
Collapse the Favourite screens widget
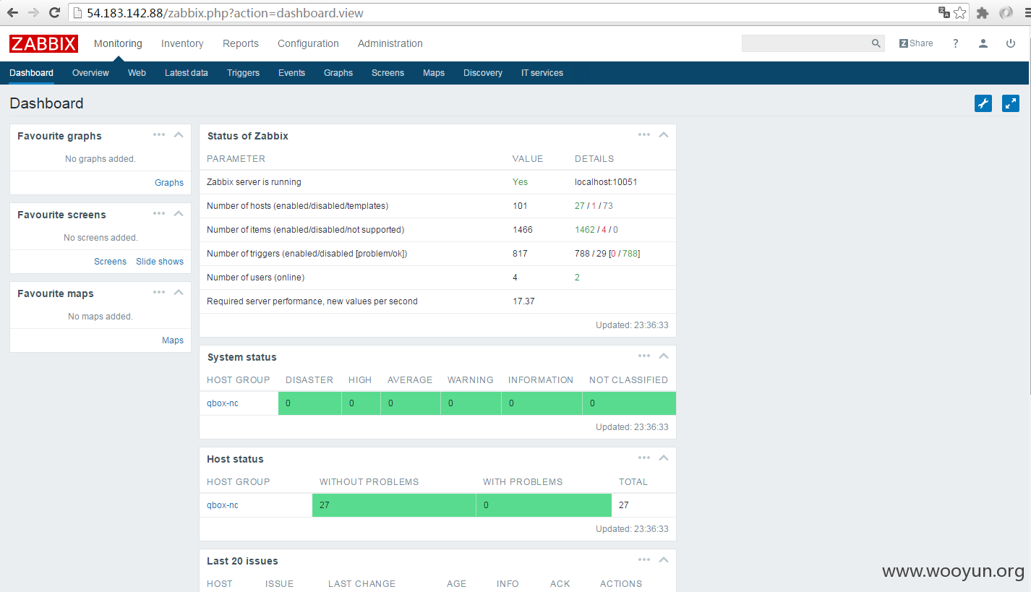(179, 213)
